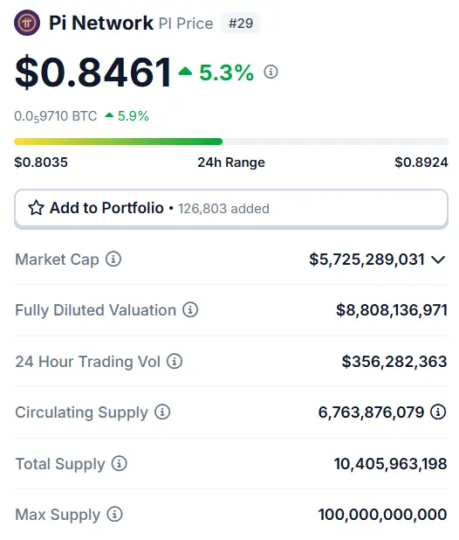Click the Add to Portfolio button
The width and height of the screenshot is (459, 540).
(231, 209)
